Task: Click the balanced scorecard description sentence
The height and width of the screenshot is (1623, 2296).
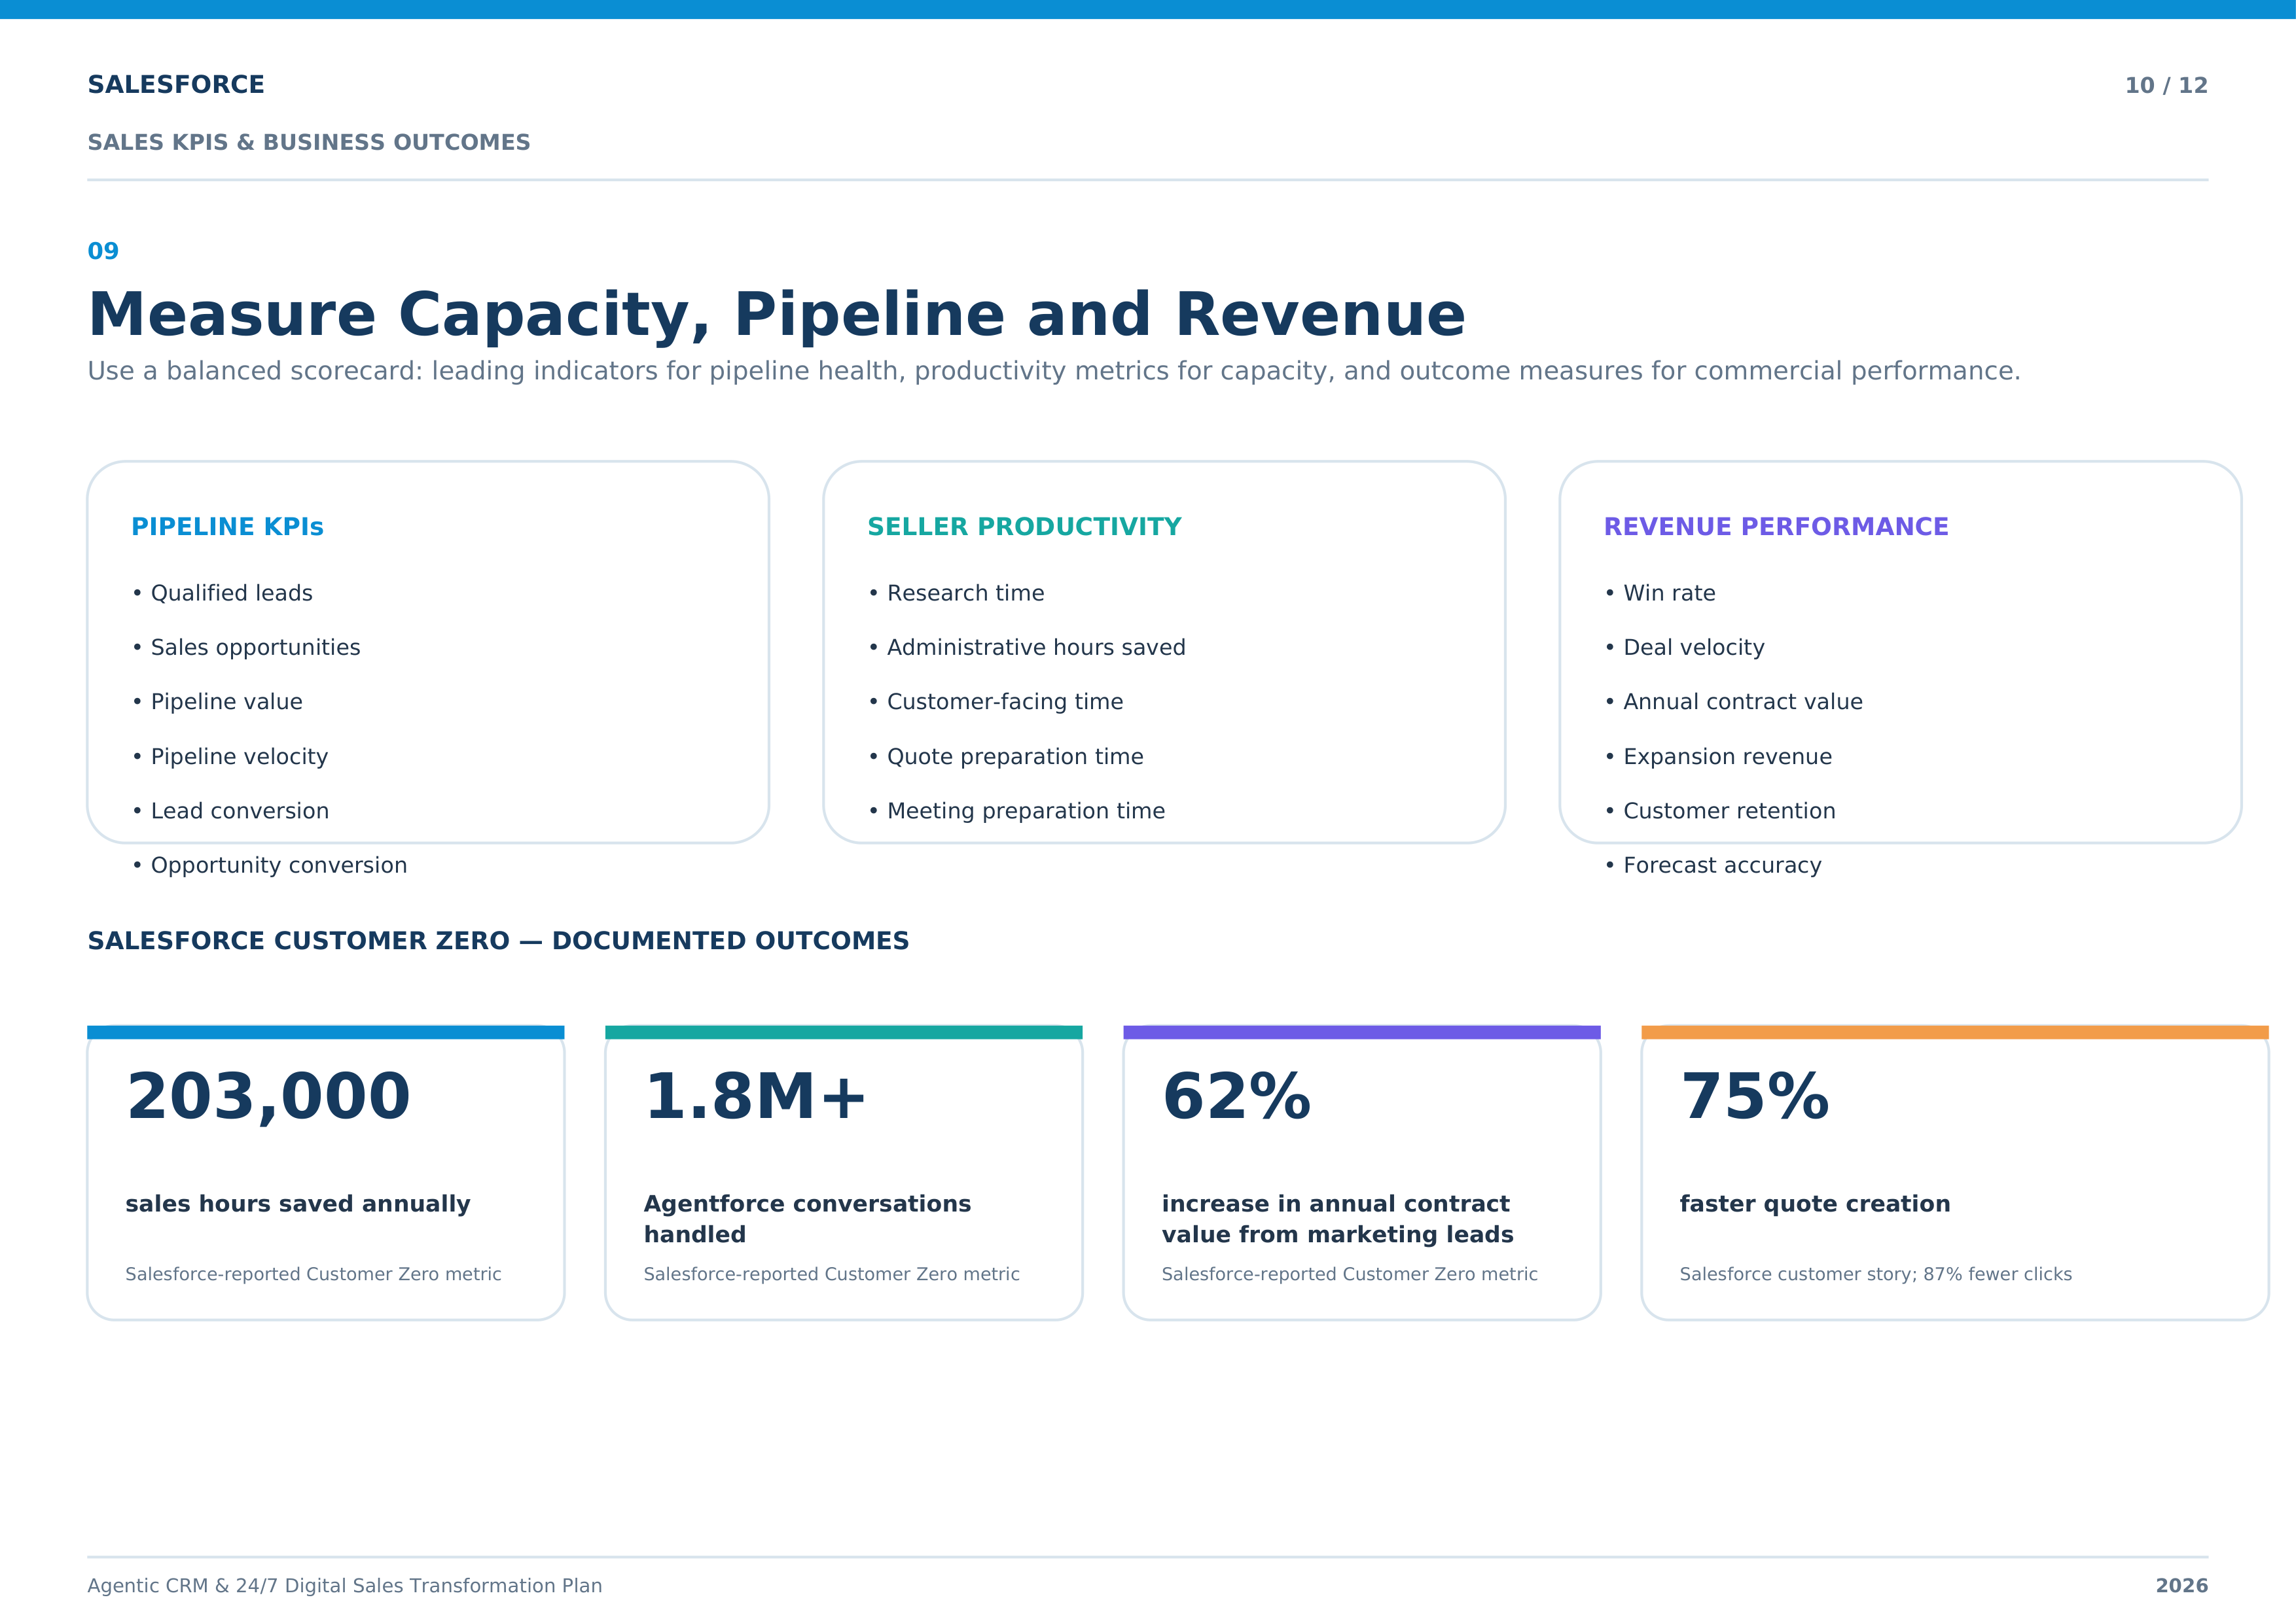Action: 1054,372
